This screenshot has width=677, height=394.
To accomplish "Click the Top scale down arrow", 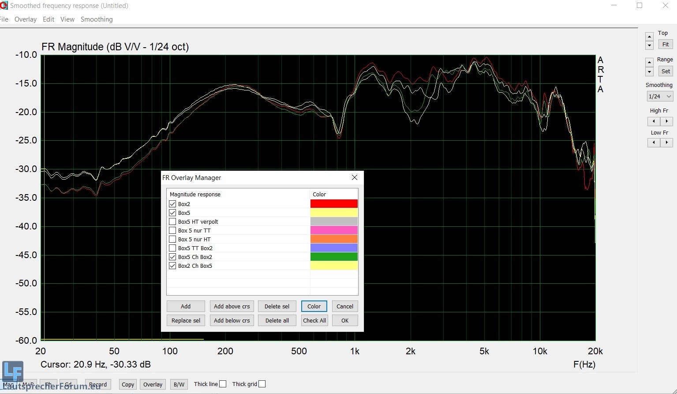I will [649, 45].
